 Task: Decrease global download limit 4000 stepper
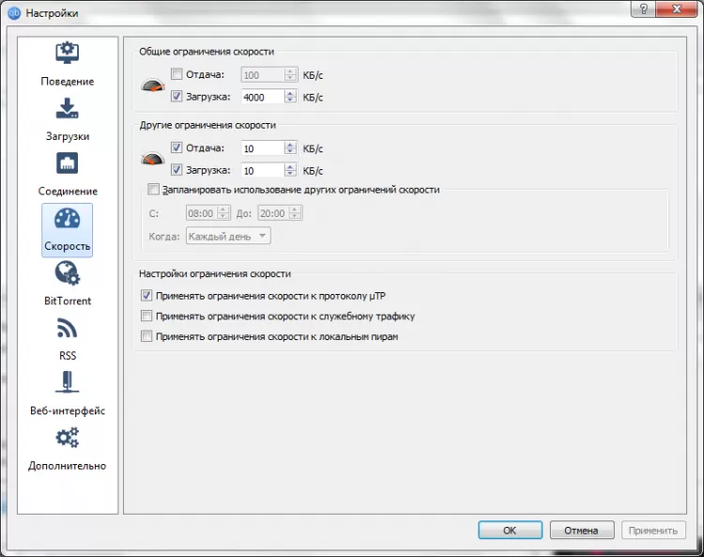coord(290,100)
